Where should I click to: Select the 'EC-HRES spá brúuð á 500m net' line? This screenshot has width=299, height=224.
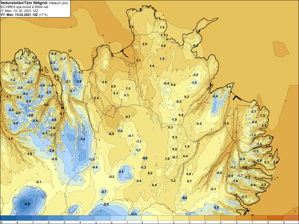click(25, 7)
